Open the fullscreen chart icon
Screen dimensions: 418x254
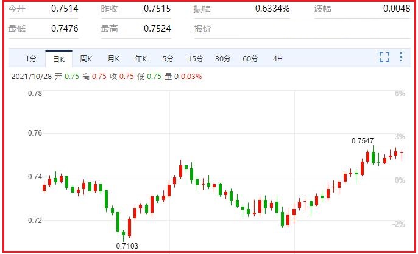[384, 57]
